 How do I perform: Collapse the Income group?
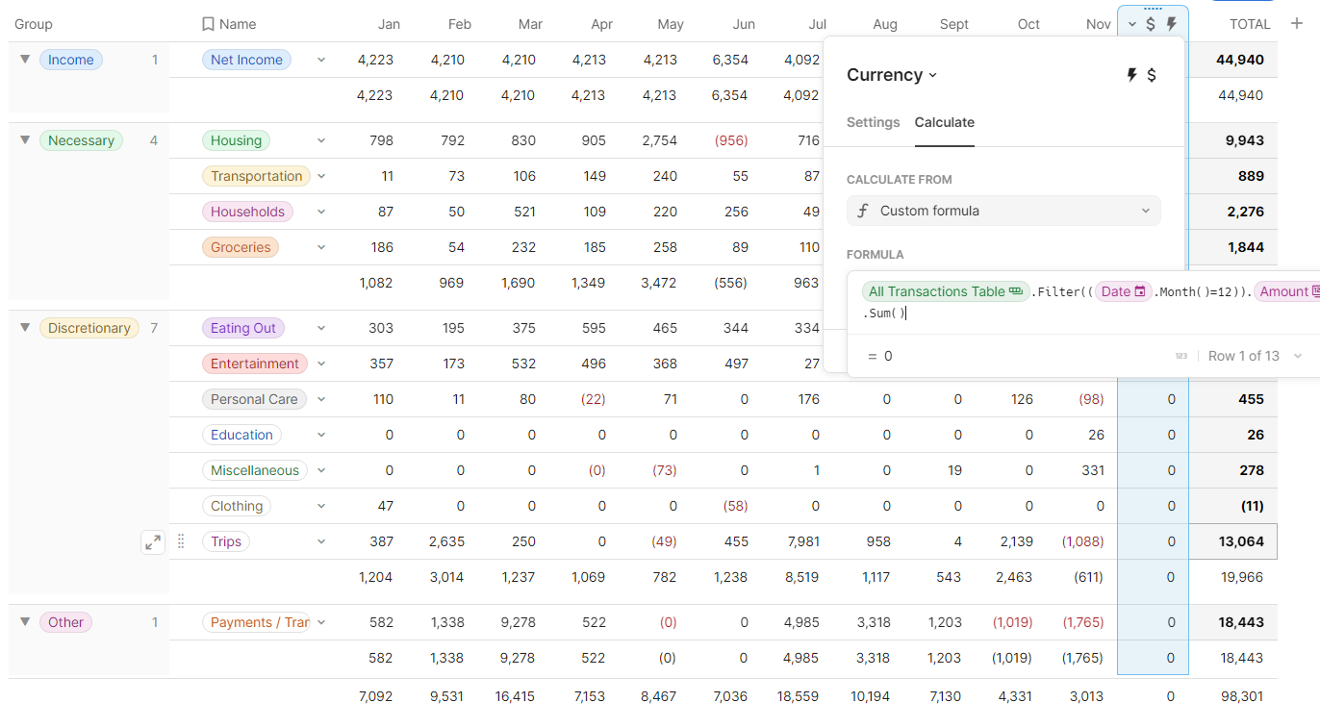coord(25,60)
